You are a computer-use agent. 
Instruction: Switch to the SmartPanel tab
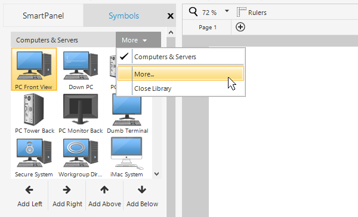tap(43, 16)
